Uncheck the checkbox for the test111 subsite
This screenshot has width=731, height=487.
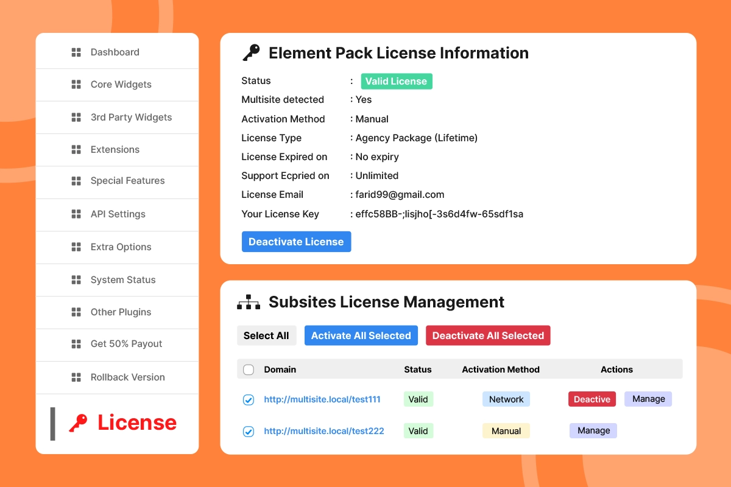(249, 400)
